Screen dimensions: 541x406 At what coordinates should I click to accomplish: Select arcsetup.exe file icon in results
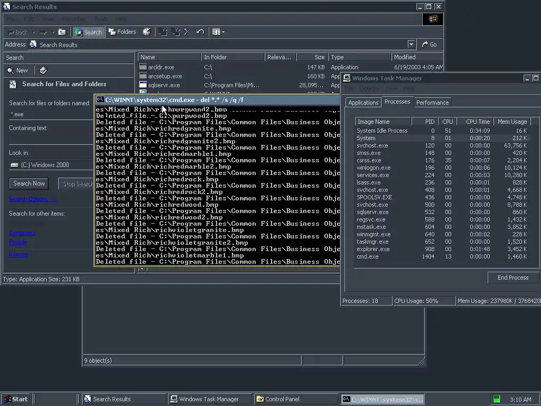(x=143, y=76)
